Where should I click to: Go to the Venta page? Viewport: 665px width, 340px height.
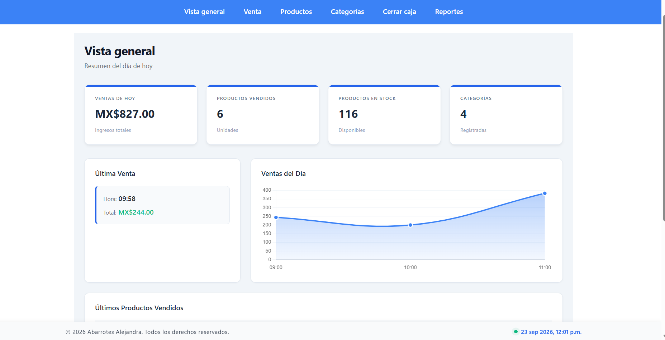[253, 12]
